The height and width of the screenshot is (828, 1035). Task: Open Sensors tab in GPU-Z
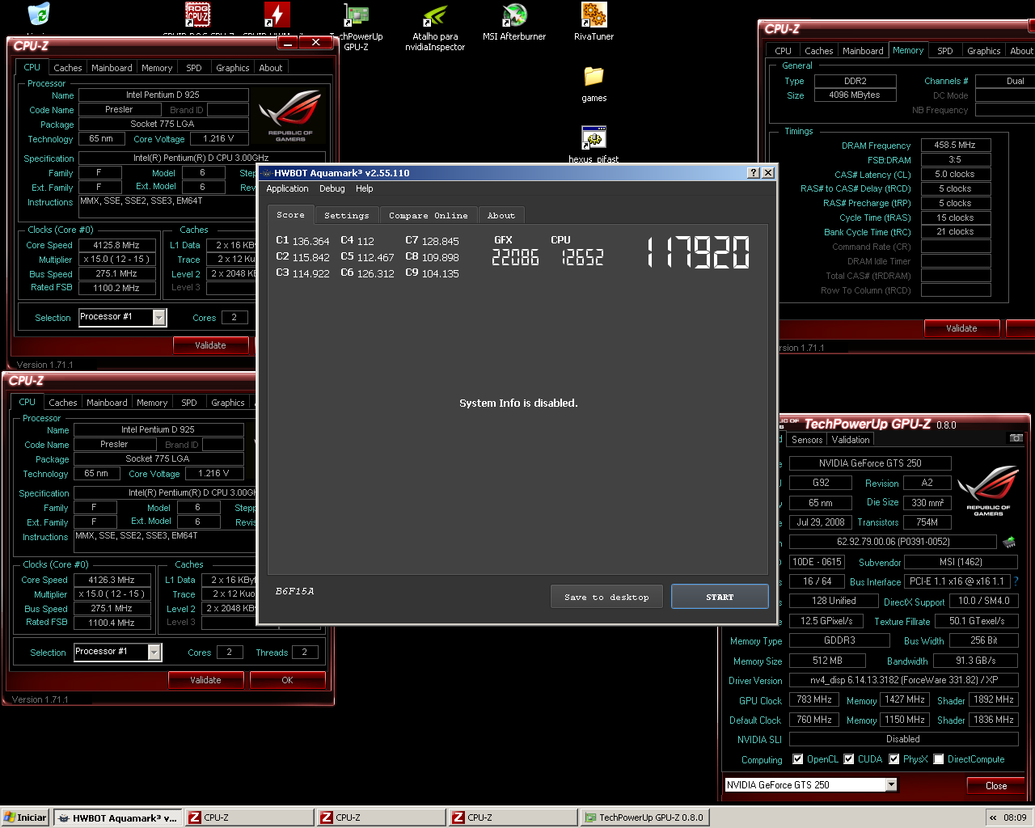point(807,440)
